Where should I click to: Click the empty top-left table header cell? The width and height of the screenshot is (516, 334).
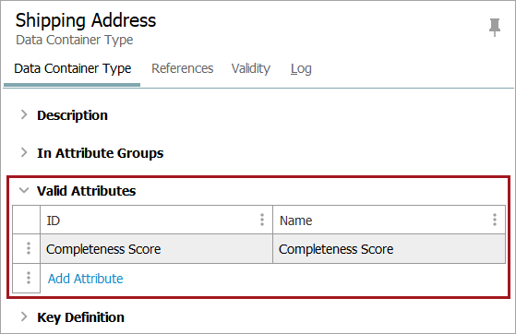point(27,220)
